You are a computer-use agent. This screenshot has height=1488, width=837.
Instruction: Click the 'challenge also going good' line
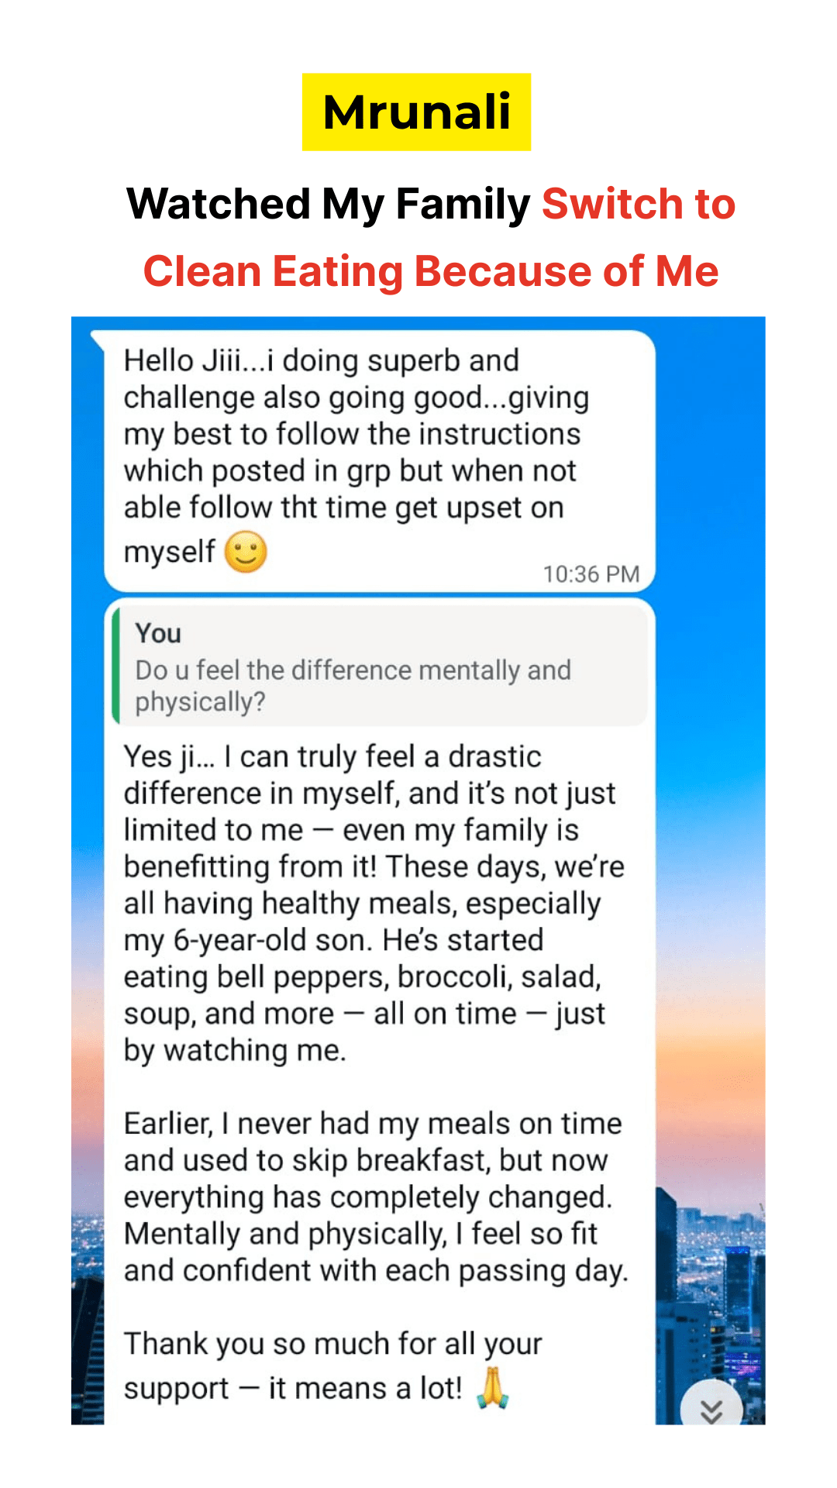coord(356,398)
